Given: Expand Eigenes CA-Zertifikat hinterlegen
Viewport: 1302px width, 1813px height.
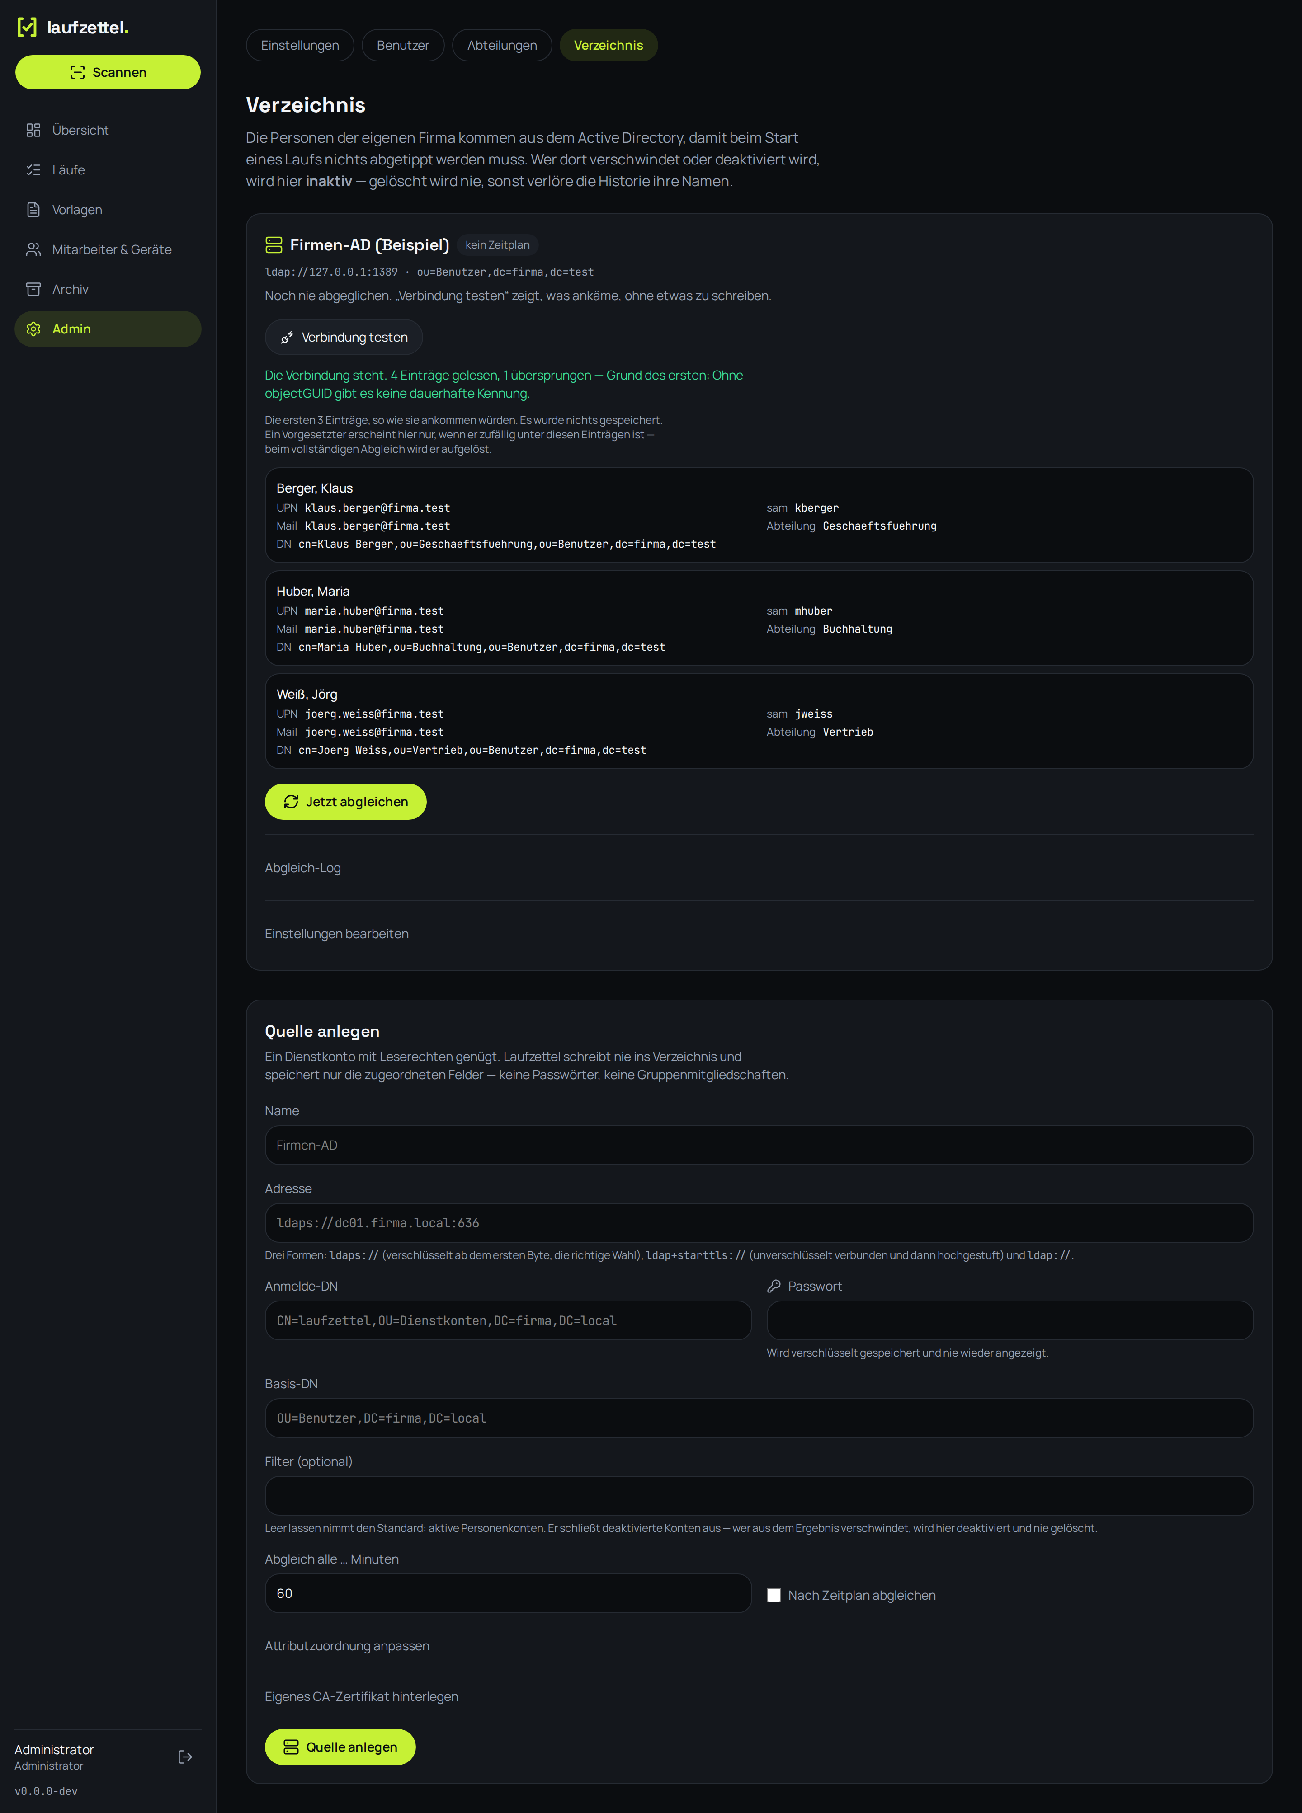Looking at the screenshot, I should 362,1696.
